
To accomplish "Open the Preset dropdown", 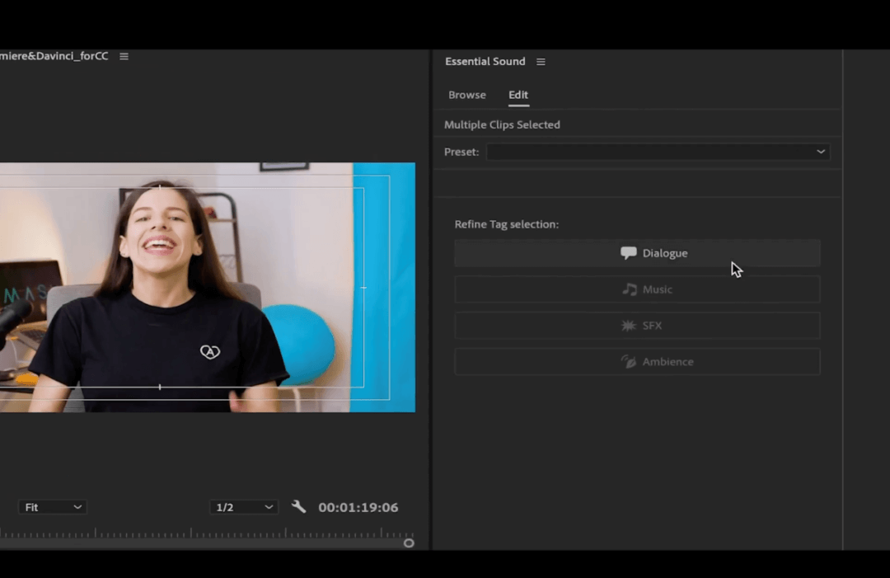I will click(x=657, y=152).
